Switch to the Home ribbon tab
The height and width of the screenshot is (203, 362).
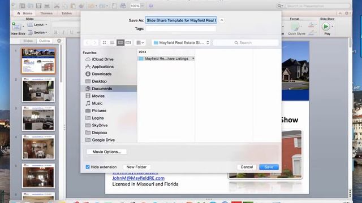pyautogui.click(x=25, y=14)
